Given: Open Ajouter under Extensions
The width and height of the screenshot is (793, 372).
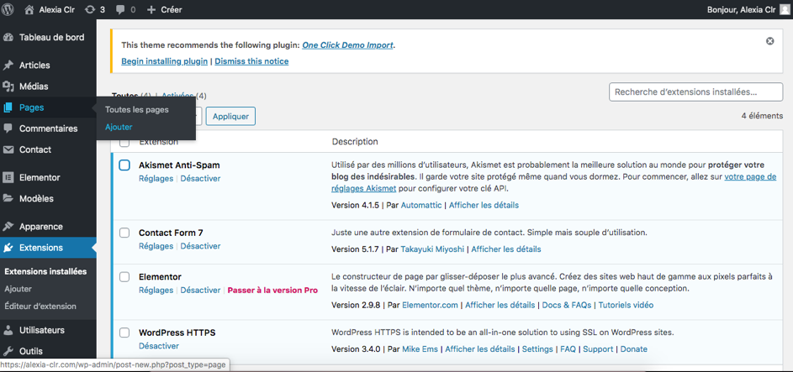Looking at the screenshot, I should (x=19, y=289).
